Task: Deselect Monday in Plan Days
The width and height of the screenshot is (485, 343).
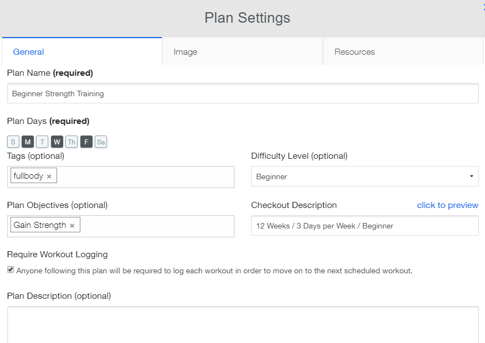Action: [28, 142]
